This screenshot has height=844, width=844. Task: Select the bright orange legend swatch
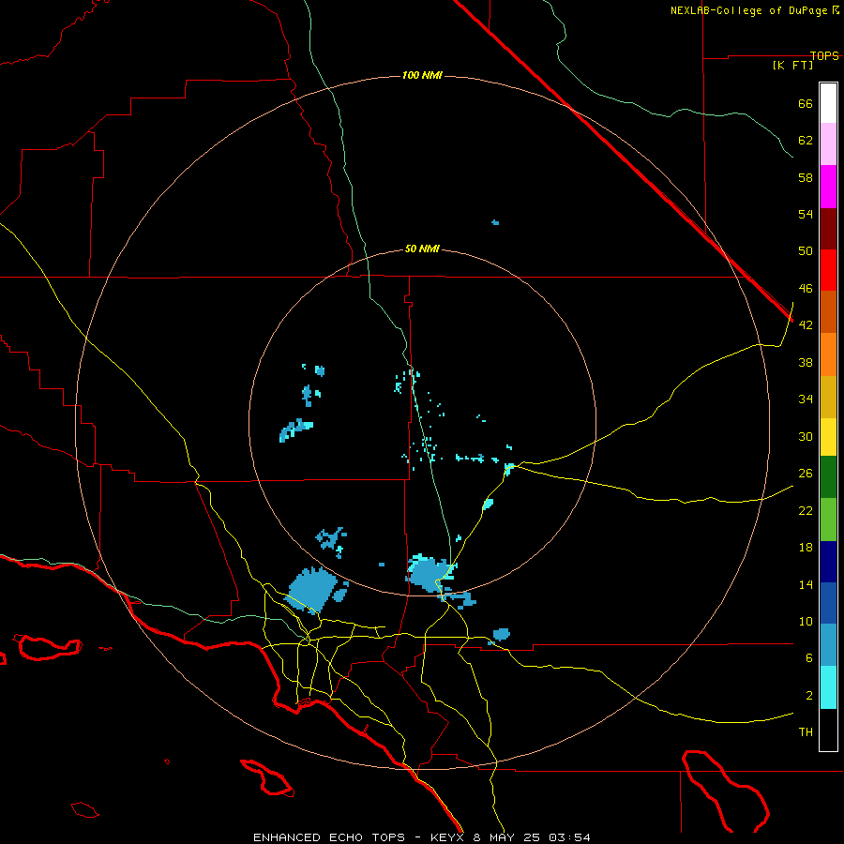[828, 354]
